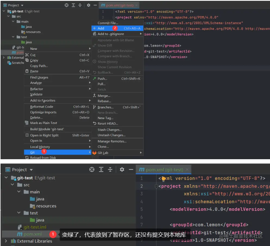Choose Pull... in Git submenu
Screen dimensions: 270x246
pos(117,84)
